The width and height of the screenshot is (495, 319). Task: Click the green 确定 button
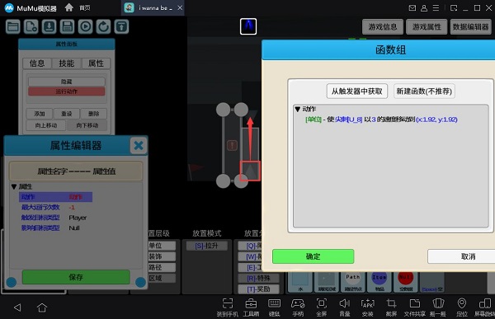(313, 256)
